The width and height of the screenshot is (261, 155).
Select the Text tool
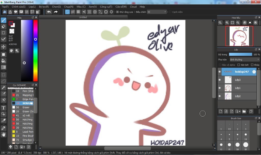tap(4, 108)
